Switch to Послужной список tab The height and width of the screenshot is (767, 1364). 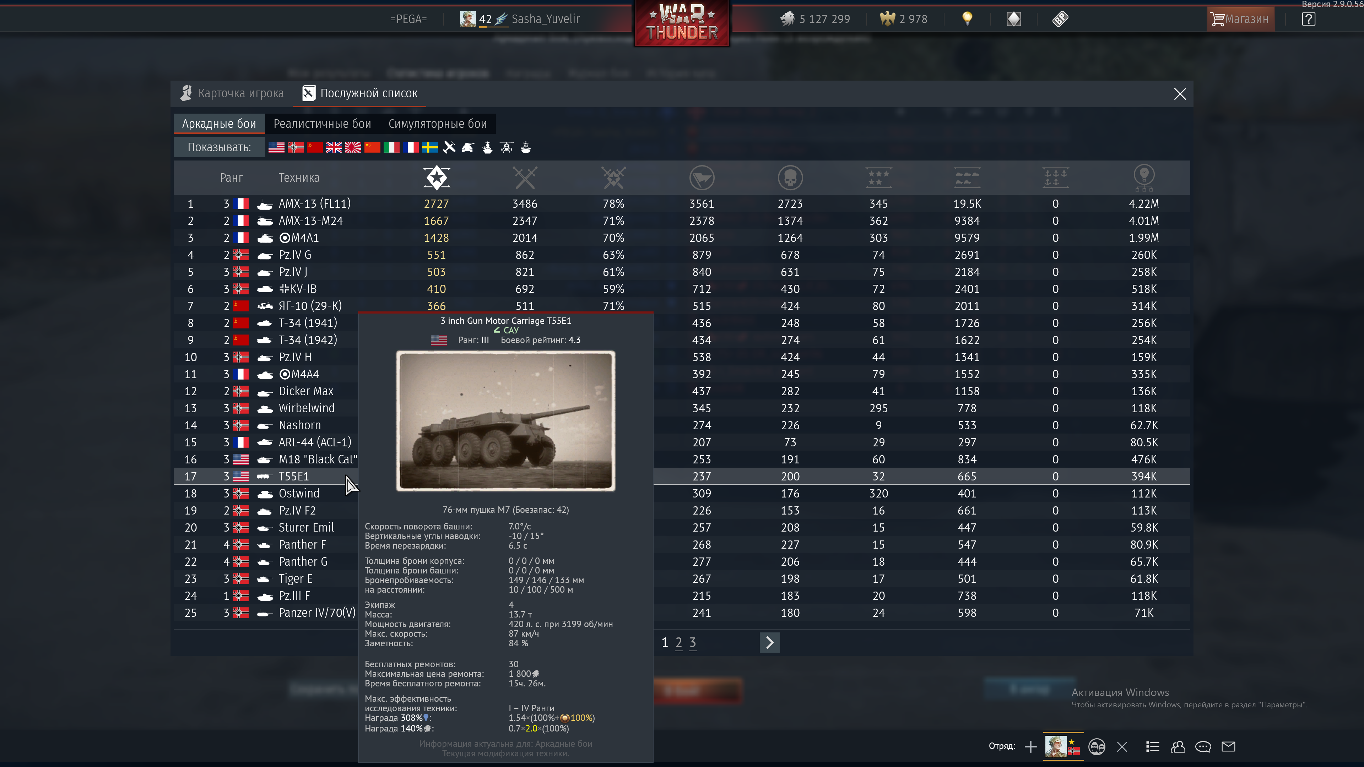coord(360,93)
